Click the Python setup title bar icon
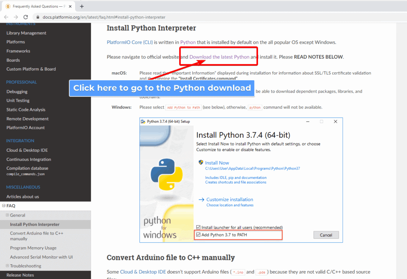The height and width of the screenshot is (279, 407). (x=143, y=122)
